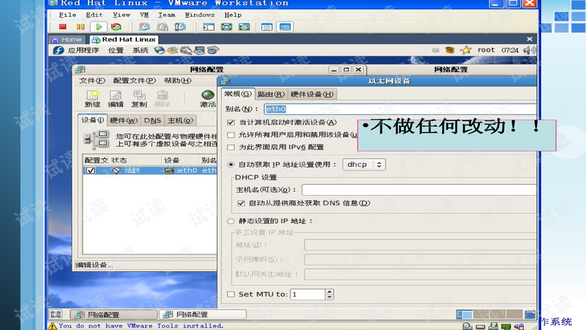Viewport: 586px width, 330px height.
Task: Click the VMware yellow Pause button
Action: tap(81, 27)
